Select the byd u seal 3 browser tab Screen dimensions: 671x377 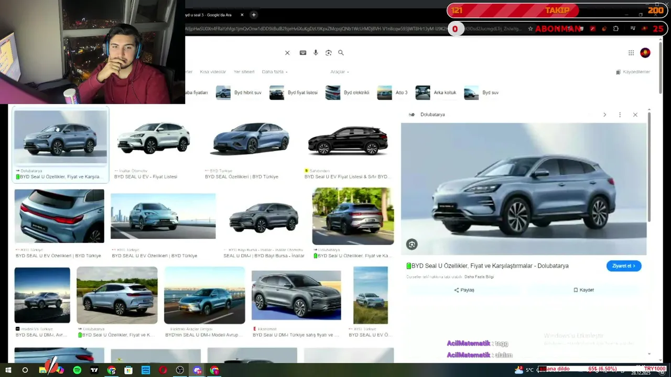pyautogui.click(x=212, y=15)
